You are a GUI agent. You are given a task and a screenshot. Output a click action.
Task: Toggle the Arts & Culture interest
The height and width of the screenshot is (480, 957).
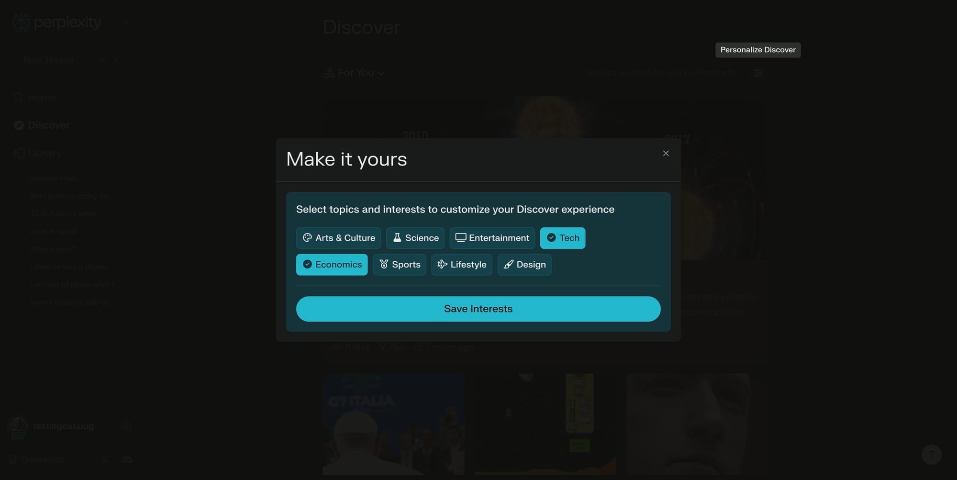click(338, 238)
